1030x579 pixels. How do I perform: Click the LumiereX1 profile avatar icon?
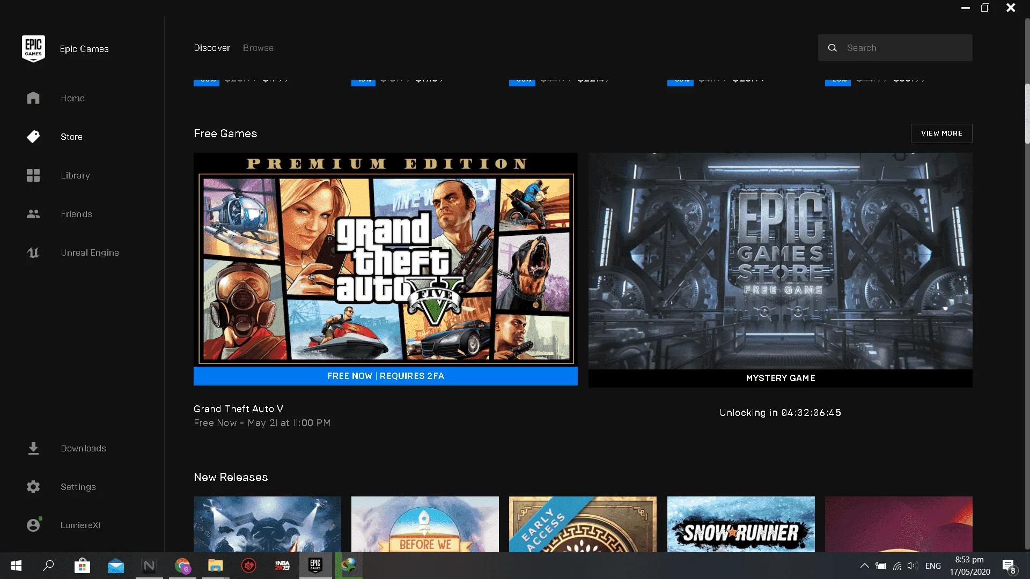point(34,525)
